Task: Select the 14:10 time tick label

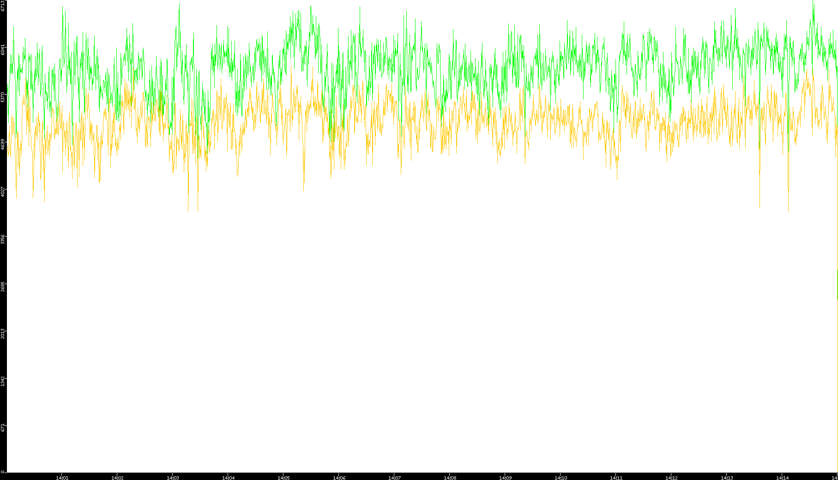Action: [561, 478]
